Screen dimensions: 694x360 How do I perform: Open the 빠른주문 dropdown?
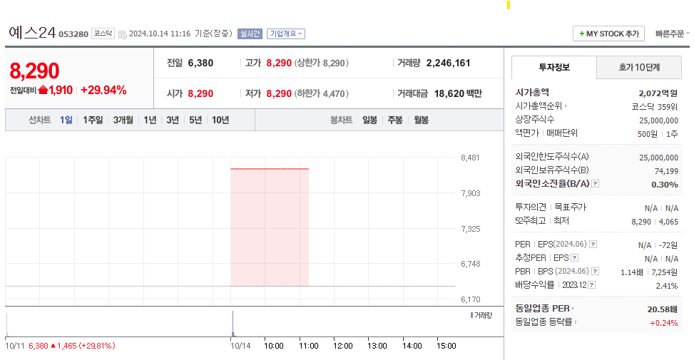pos(673,34)
